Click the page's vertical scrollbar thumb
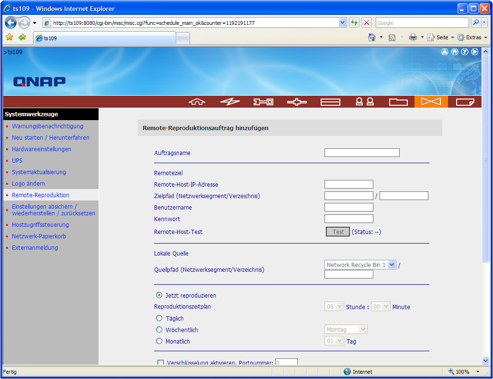493x379 pixels. coord(486,159)
